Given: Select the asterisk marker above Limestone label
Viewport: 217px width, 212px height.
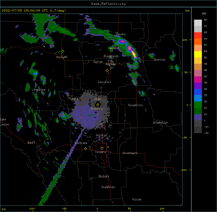Looking at the screenshot, I should point(39,87).
